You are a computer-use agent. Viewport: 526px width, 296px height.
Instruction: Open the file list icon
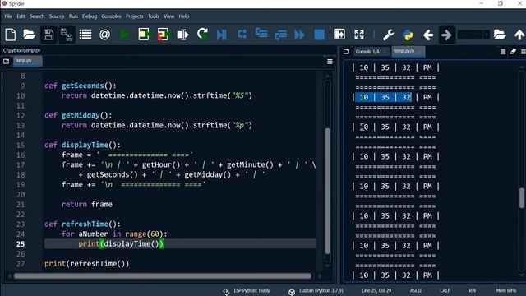[85, 35]
